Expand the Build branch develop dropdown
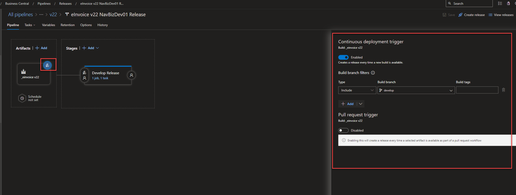 [x=416, y=90]
